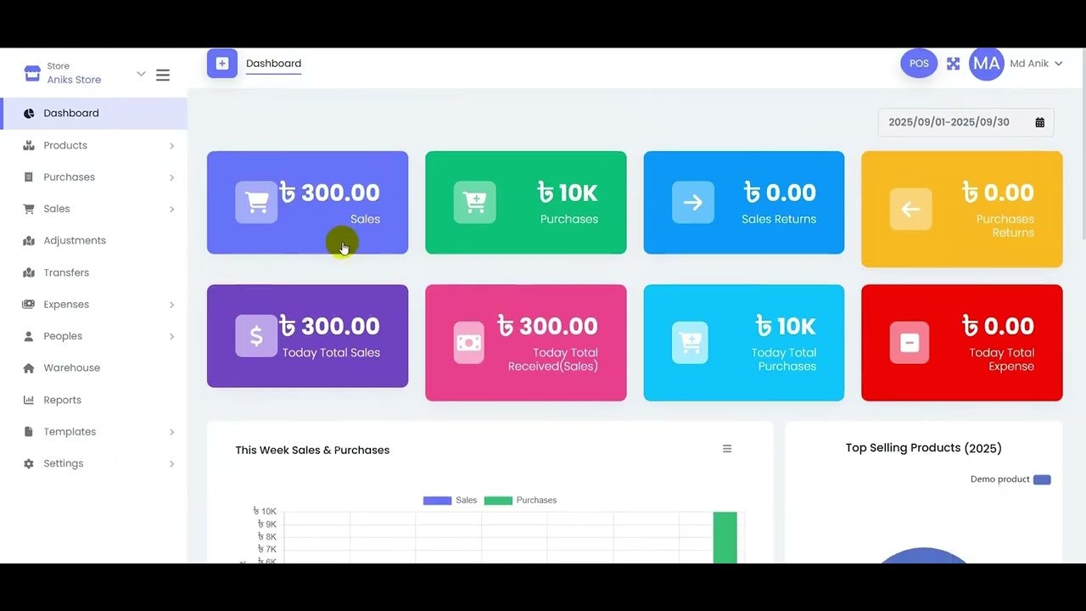Click the Expenses money icon in sidebar
The width and height of the screenshot is (1086, 611).
tap(29, 304)
